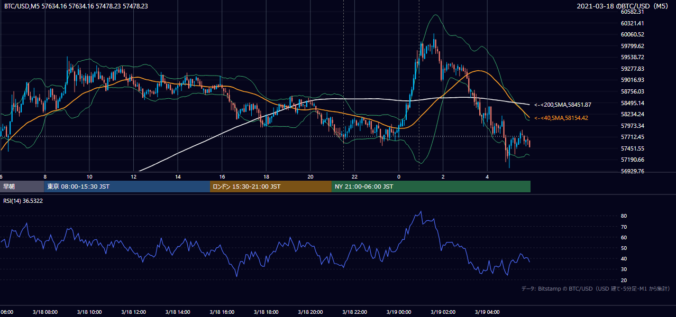
Task: Click price axis value 57451.55
Action: point(632,148)
